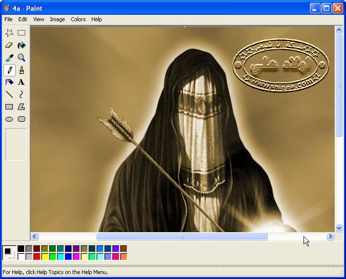Pick the Polygon shape tool
Image resolution: width=346 pixels, height=279 pixels.
coord(21,107)
